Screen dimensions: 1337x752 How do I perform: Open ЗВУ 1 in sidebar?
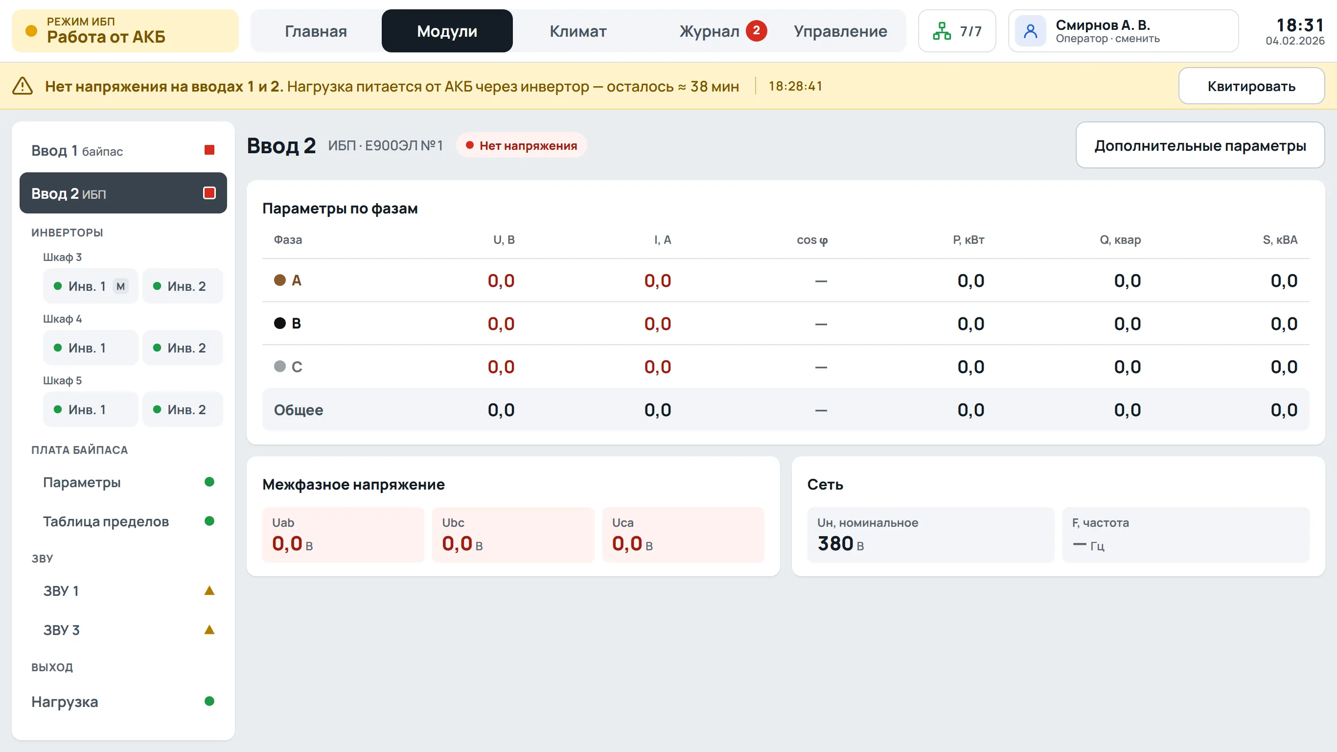[x=123, y=591]
